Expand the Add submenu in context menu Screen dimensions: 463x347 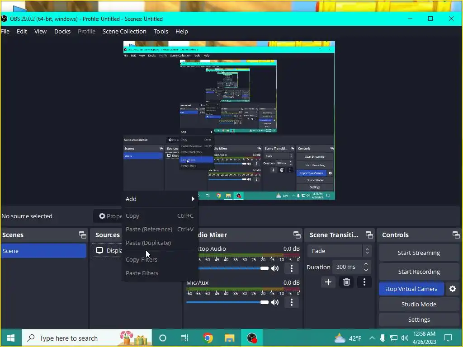tap(160, 199)
